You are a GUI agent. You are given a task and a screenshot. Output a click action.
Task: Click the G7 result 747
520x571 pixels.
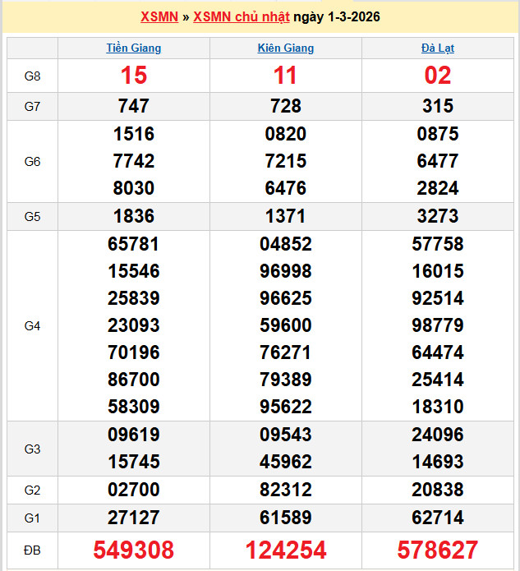[x=134, y=106]
